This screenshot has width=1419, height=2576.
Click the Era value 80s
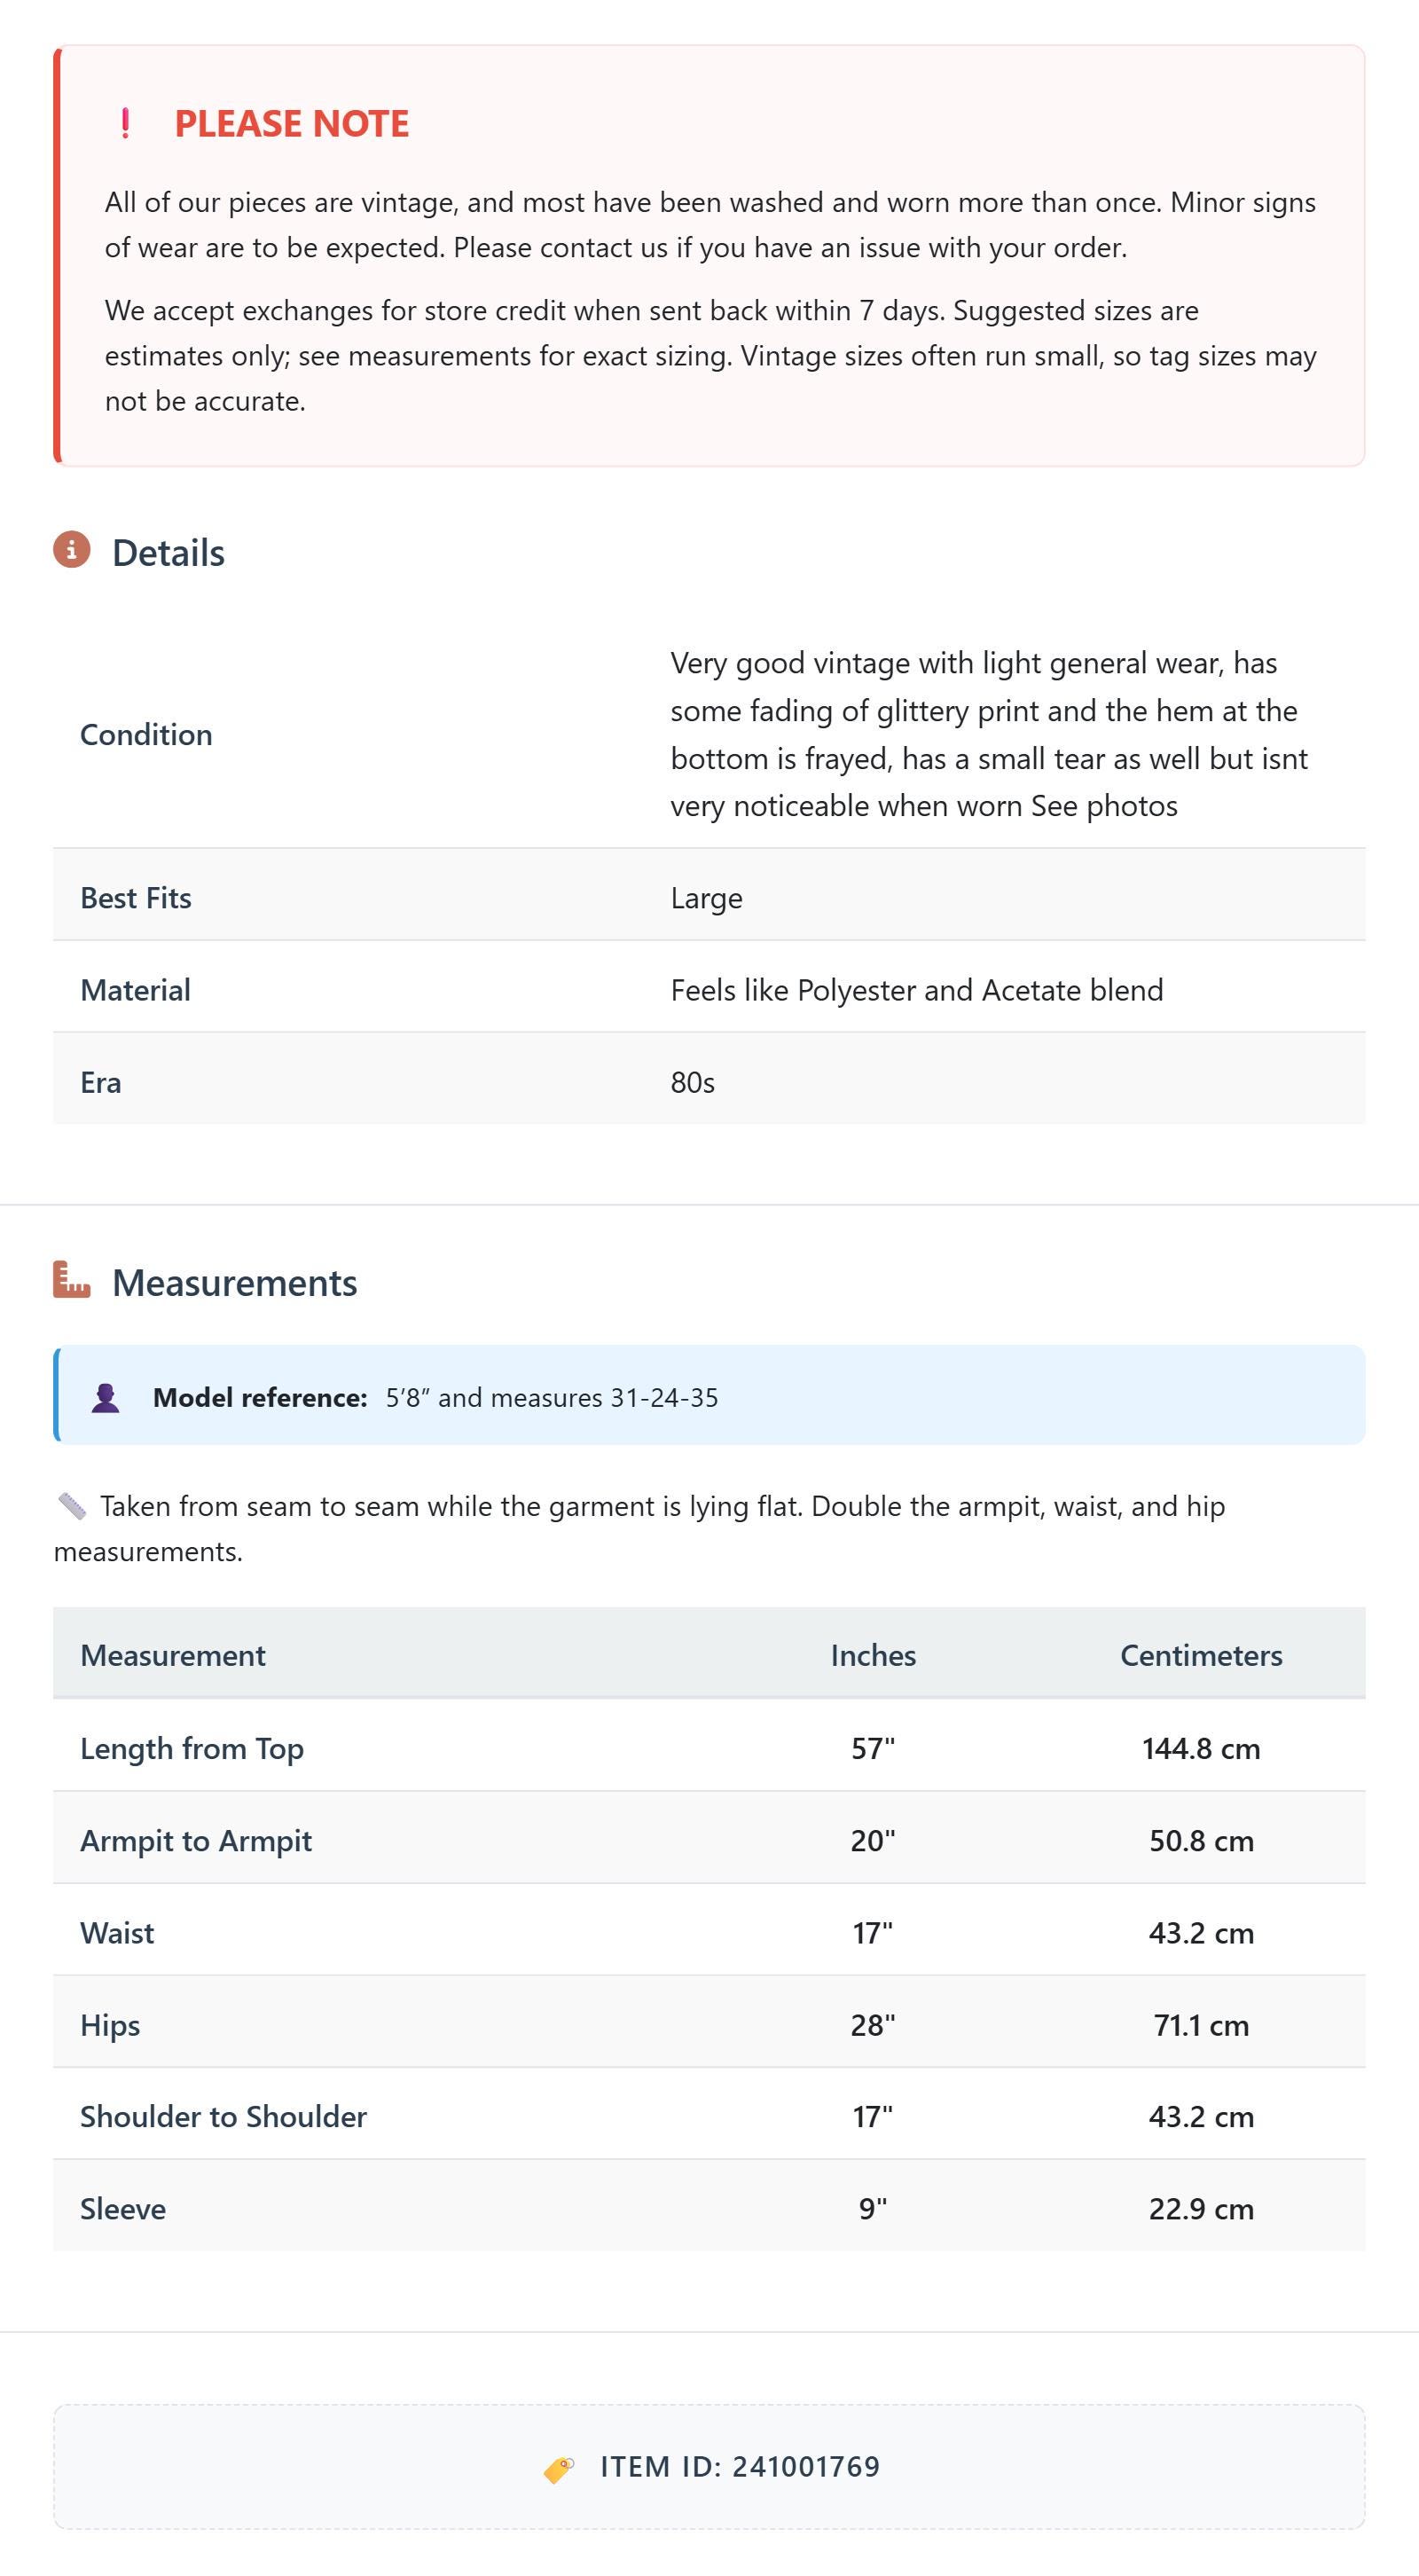pyautogui.click(x=693, y=1082)
